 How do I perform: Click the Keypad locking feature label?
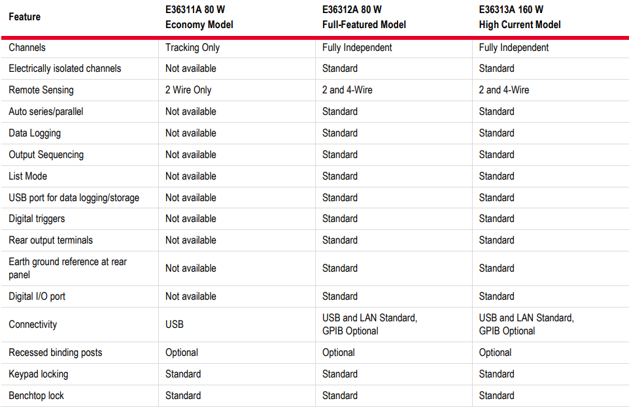[x=38, y=374]
